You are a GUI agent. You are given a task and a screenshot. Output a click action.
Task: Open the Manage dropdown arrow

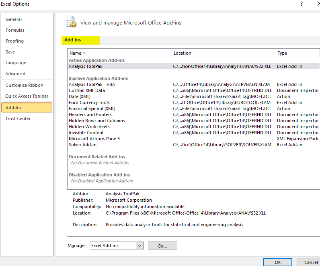[139, 246]
